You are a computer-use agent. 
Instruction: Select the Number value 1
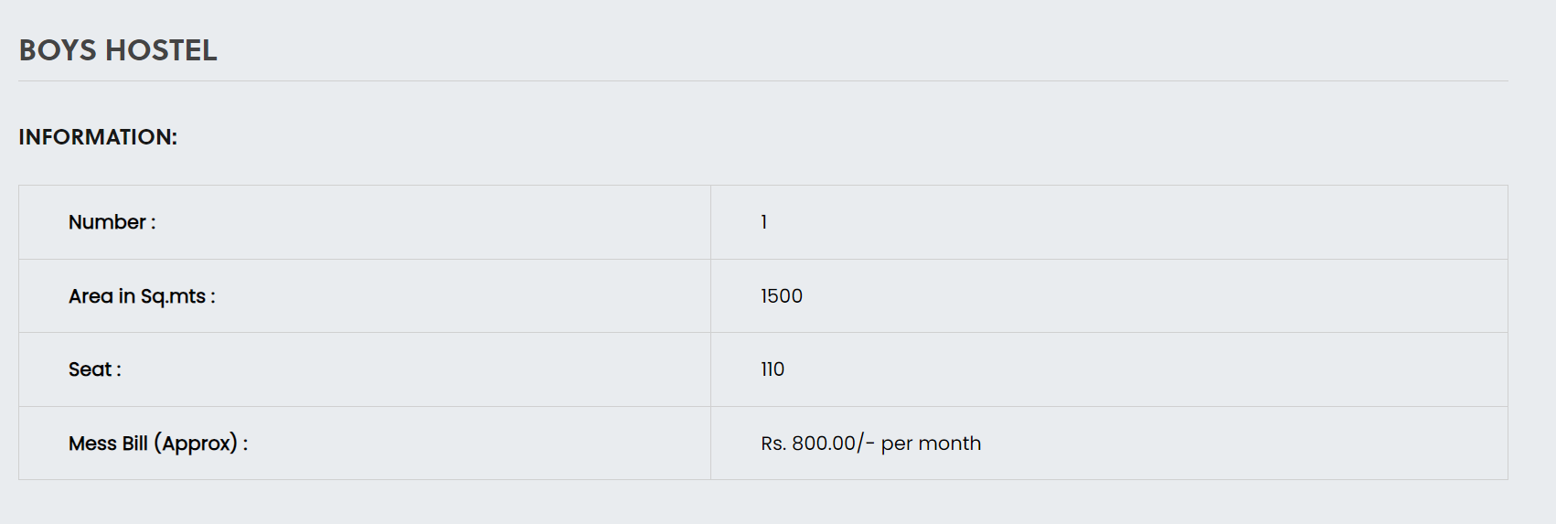point(764,222)
